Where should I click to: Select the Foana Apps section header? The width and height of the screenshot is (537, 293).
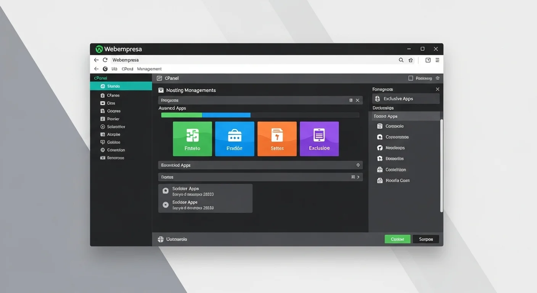coord(406,116)
